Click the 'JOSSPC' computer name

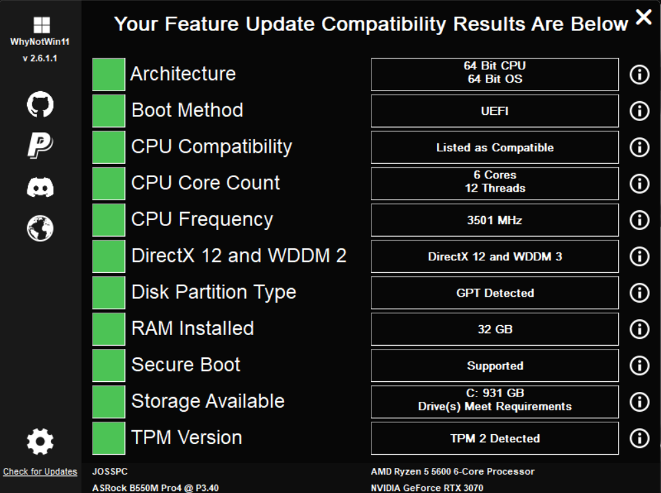click(110, 471)
